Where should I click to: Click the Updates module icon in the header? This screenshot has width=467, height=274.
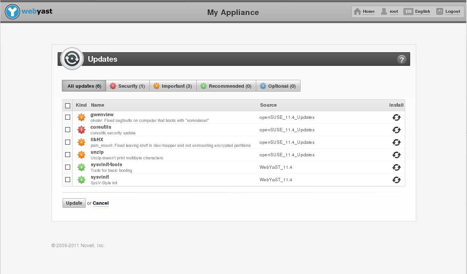71,59
